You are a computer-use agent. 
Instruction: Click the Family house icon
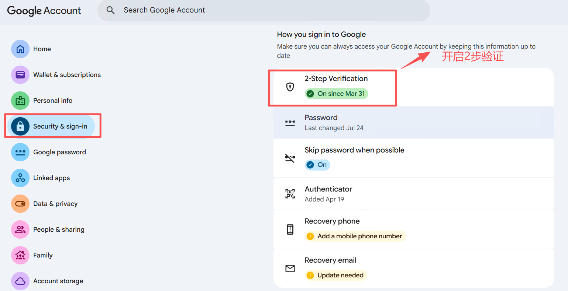click(x=20, y=255)
